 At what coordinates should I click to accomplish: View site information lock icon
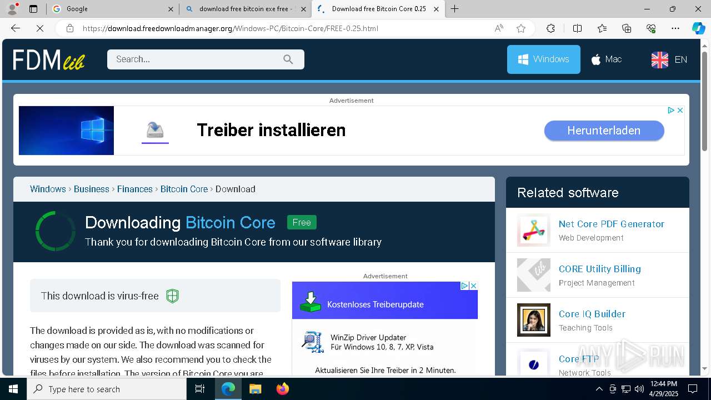(70, 28)
